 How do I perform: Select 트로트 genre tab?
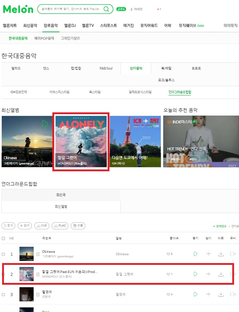coord(196,68)
